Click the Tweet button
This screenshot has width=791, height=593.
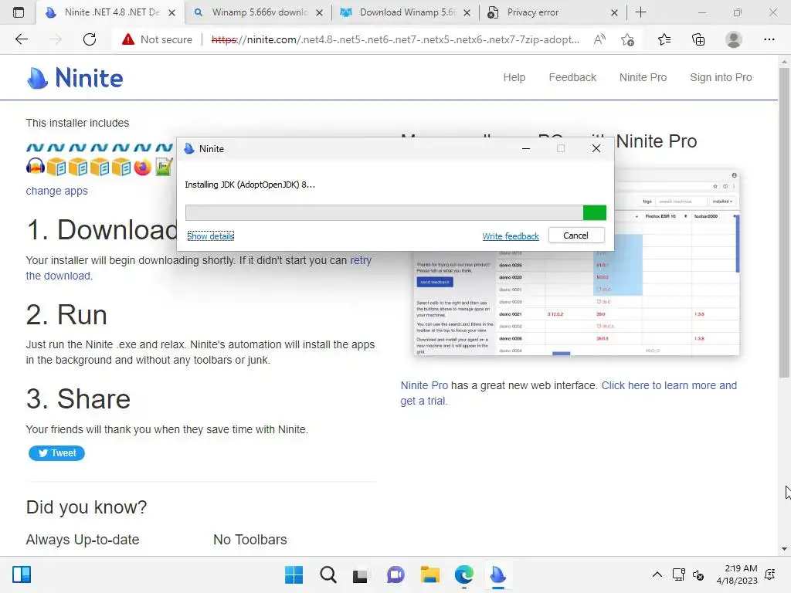coord(56,452)
